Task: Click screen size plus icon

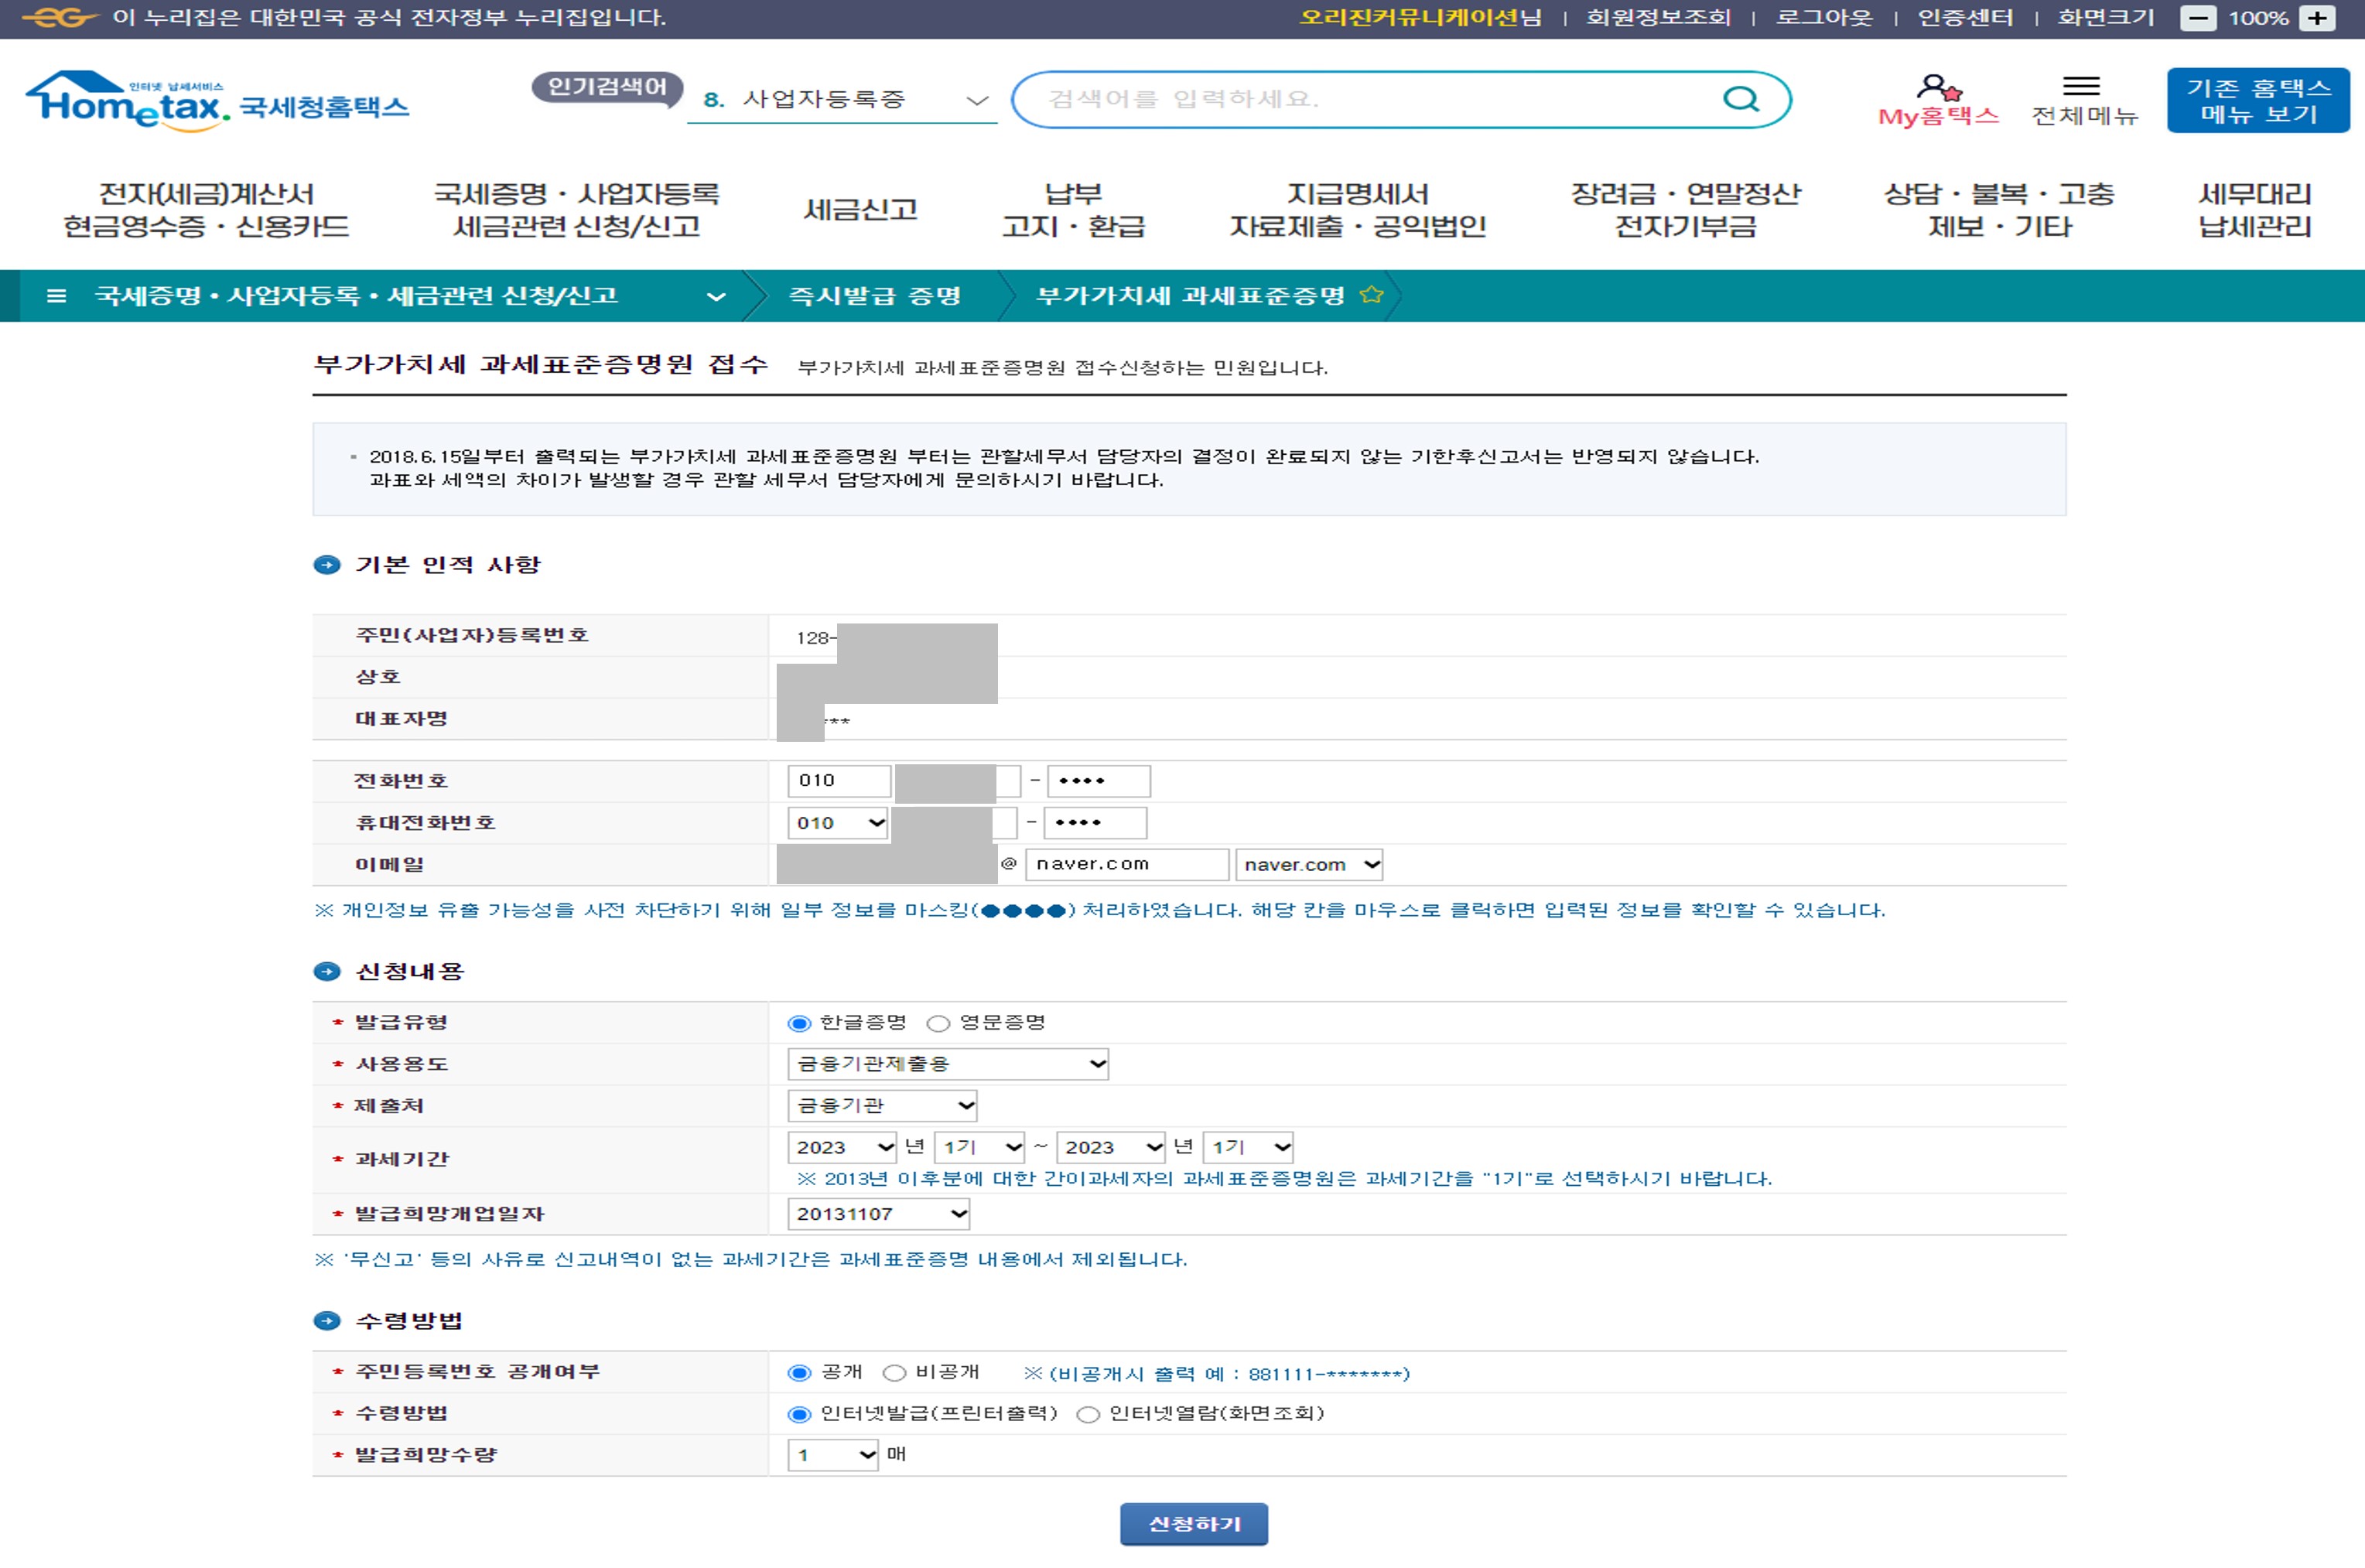Action: click(x=2318, y=18)
